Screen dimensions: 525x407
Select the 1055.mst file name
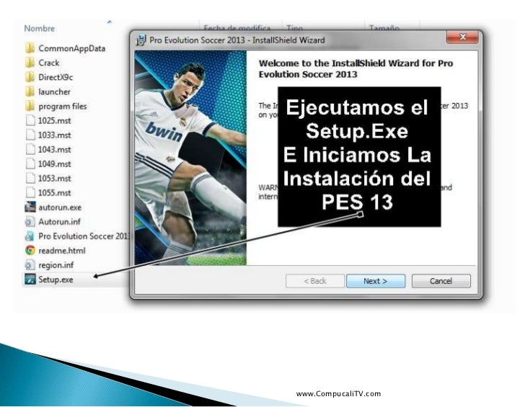pyautogui.click(x=55, y=193)
